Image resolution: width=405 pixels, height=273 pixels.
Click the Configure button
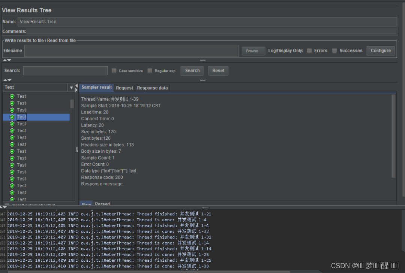[381, 51]
